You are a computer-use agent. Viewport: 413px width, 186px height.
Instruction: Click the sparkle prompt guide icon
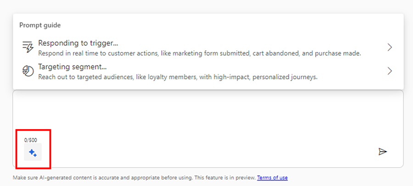tap(33, 153)
